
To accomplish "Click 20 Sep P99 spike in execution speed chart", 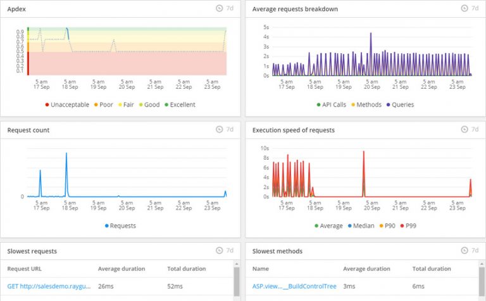I will coord(364,152).
